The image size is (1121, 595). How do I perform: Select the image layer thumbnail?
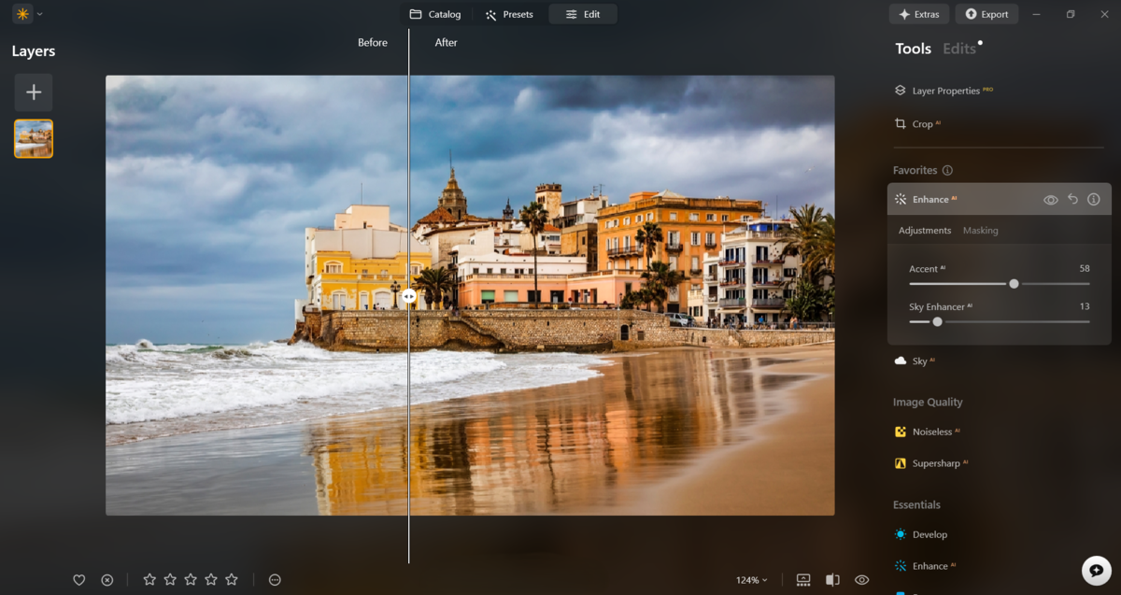tap(33, 138)
